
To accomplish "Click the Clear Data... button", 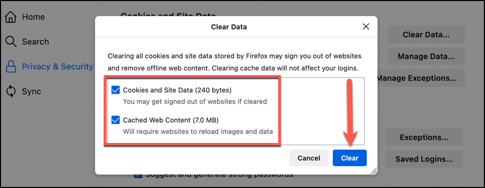I will click(426, 35).
